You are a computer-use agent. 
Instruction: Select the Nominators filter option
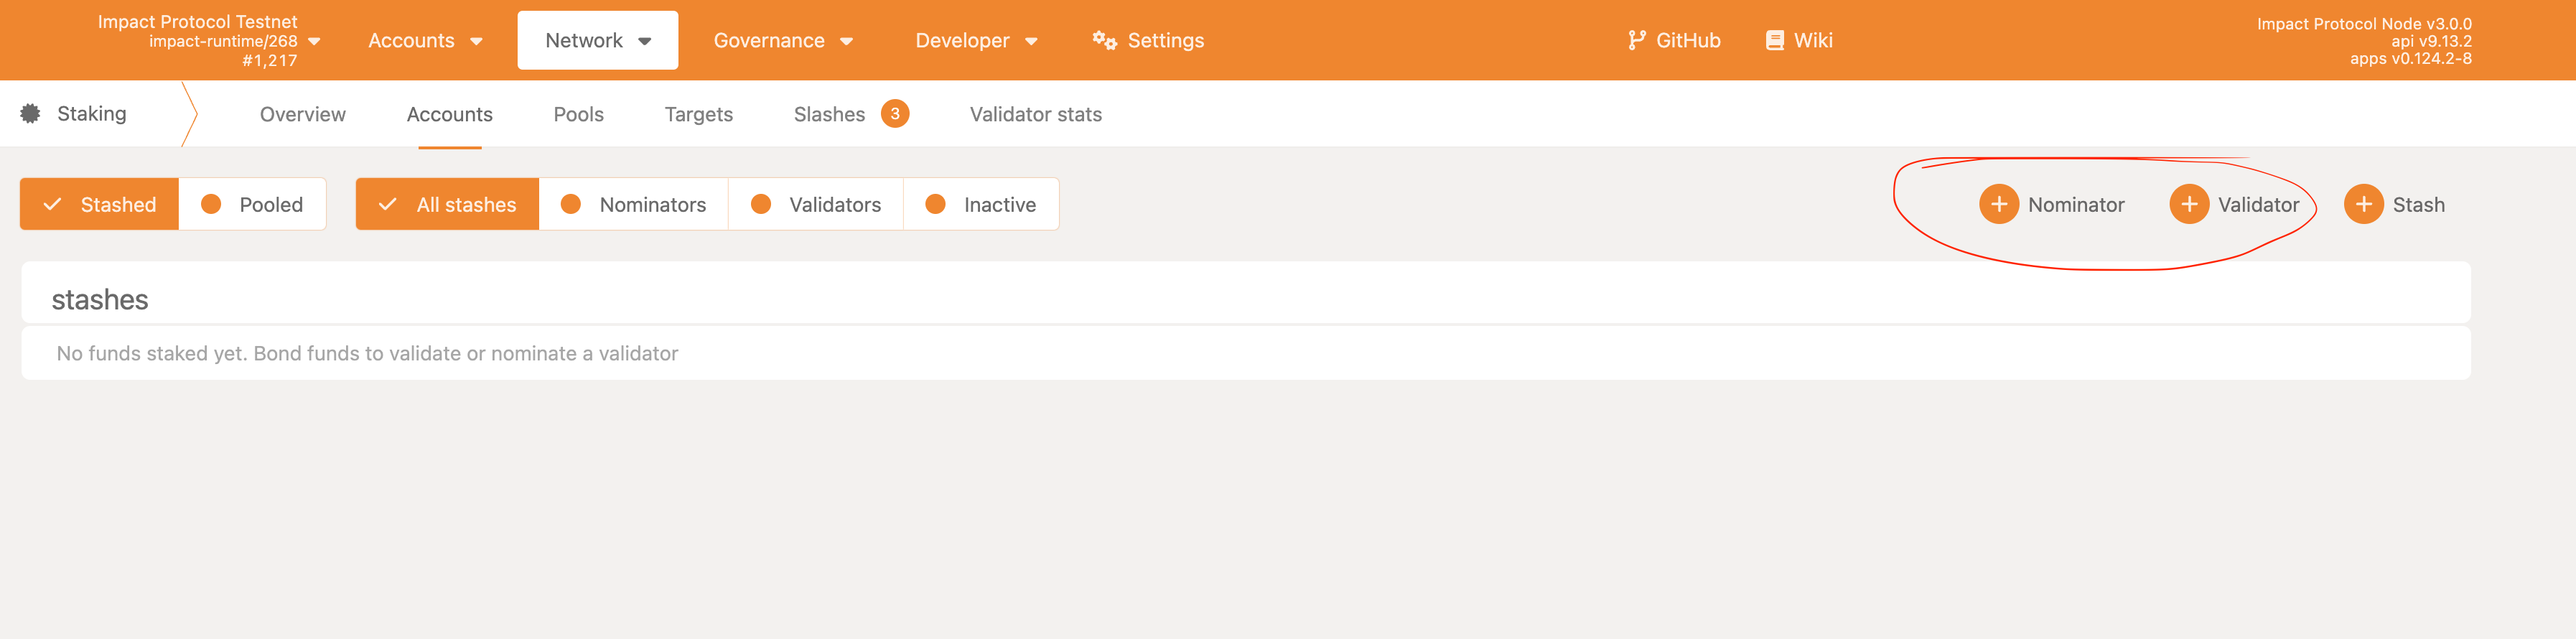pyautogui.click(x=633, y=204)
